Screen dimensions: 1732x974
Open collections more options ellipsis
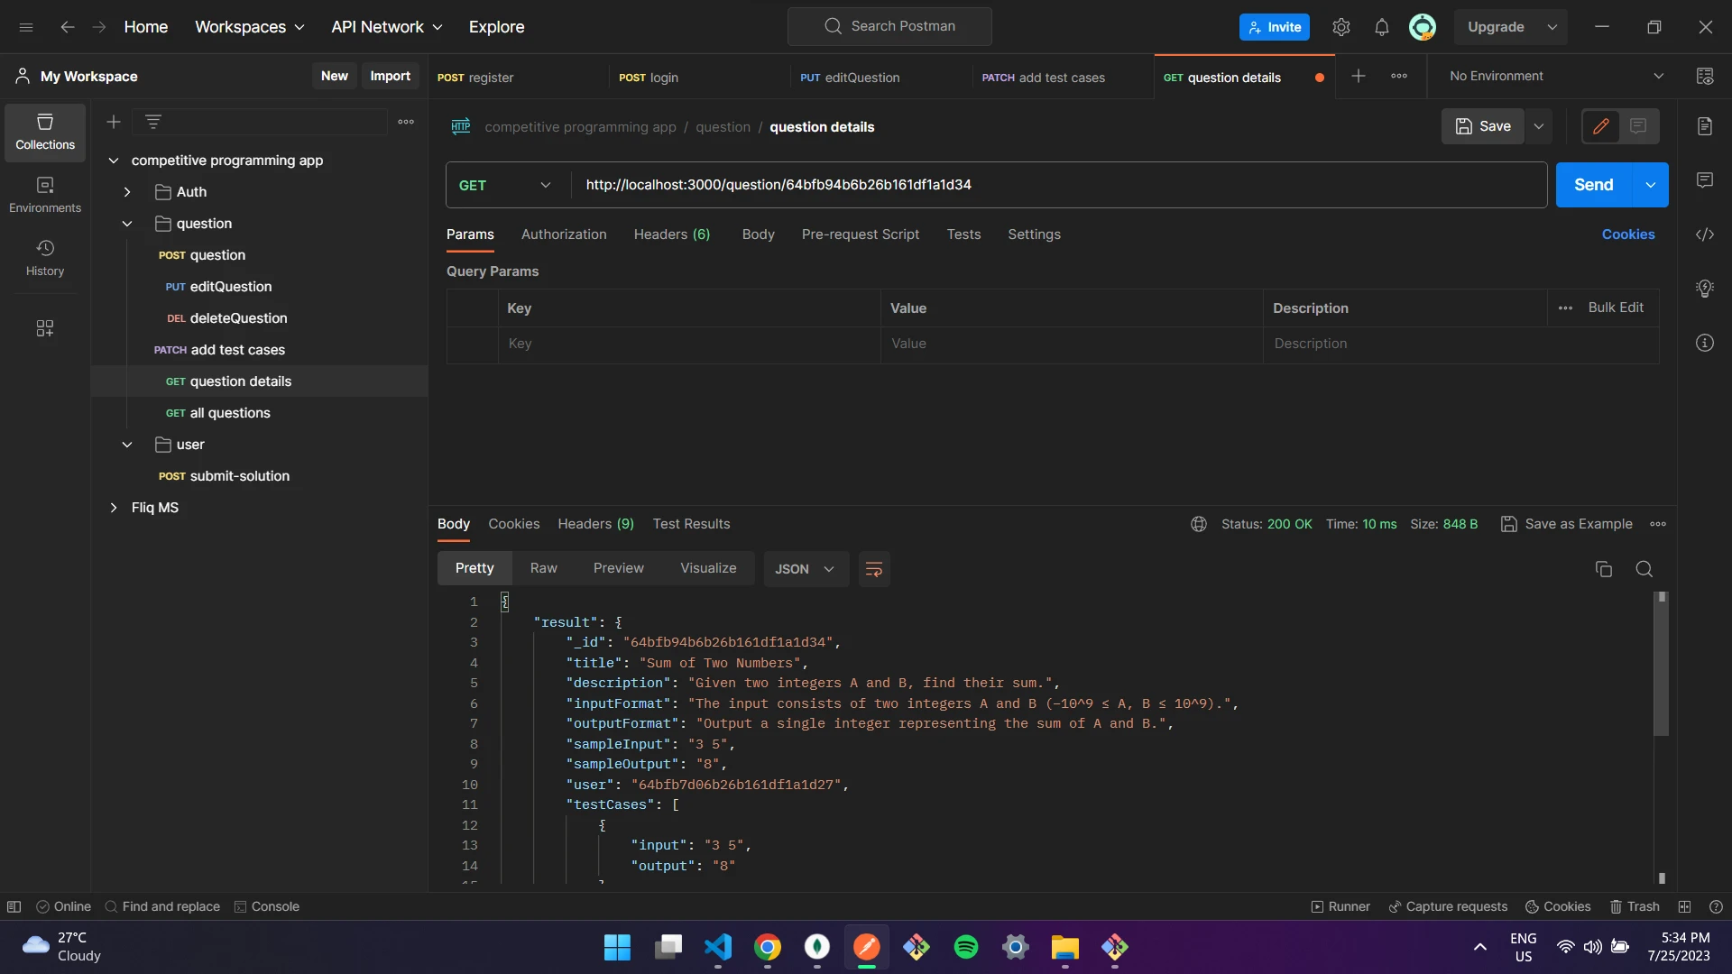(x=406, y=122)
